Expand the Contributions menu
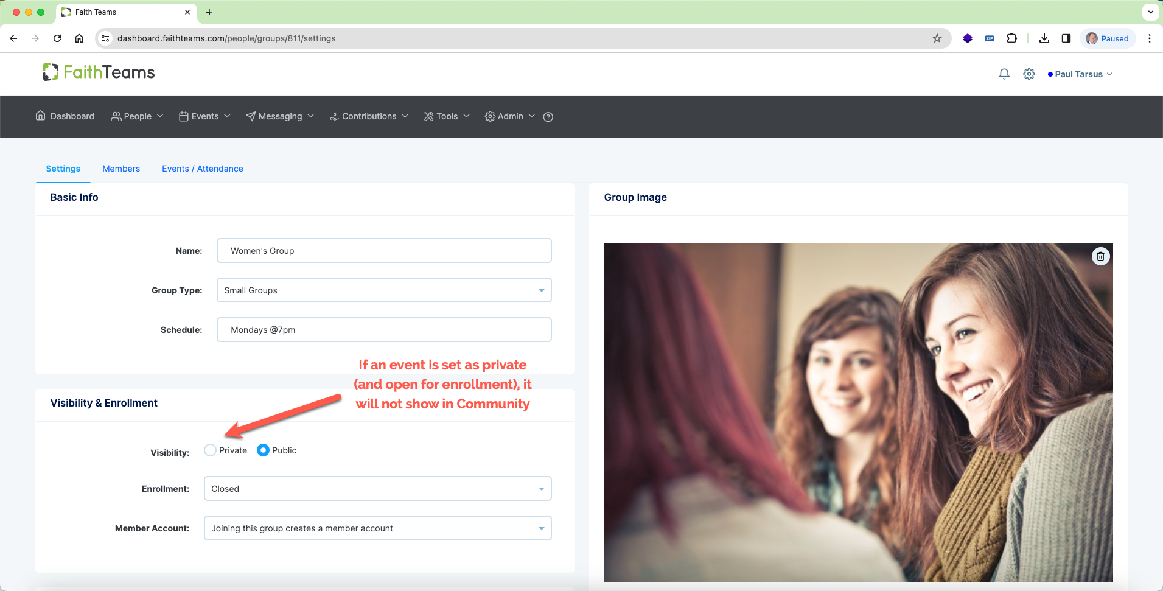1163x591 pixels. [x=369, y=116]
